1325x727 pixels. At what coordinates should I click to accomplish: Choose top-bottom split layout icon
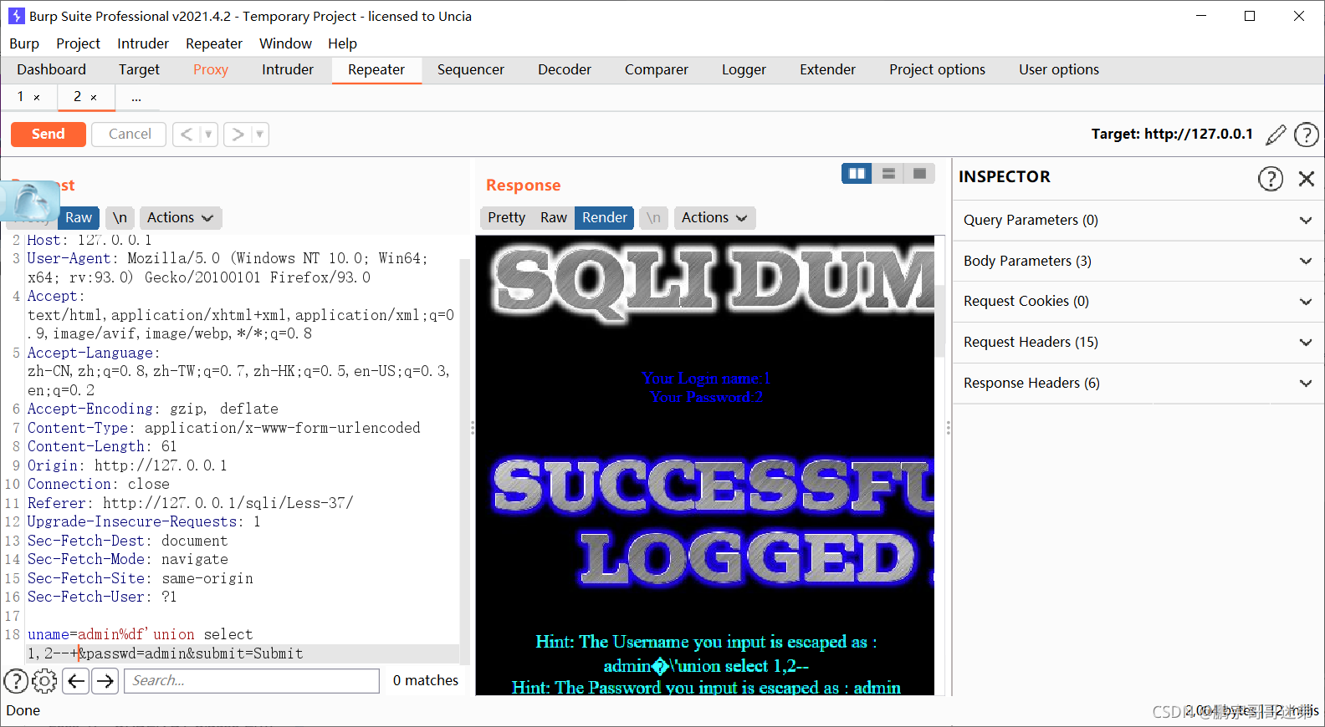tap(888, 173)
